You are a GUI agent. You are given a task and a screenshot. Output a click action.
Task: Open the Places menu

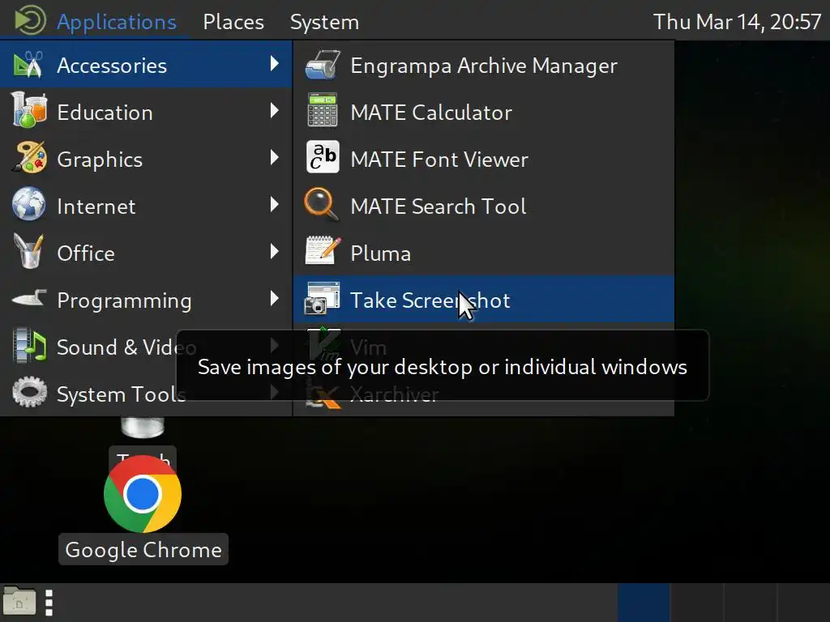[x=233, y=22]
